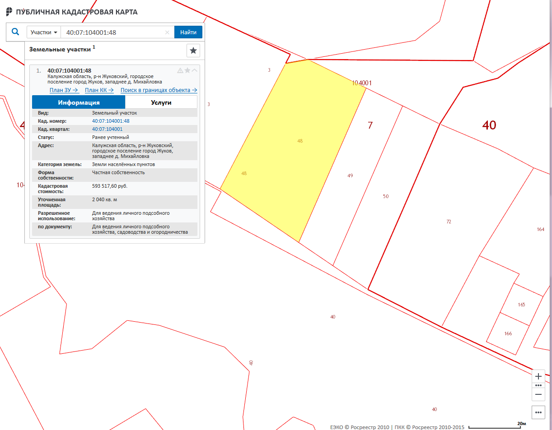Clear the search field with the X icon
552x430 pixels.
tap(167, 32)
